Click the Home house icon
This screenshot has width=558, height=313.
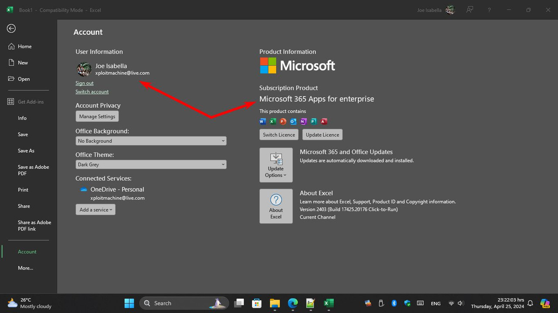point(11,46)
